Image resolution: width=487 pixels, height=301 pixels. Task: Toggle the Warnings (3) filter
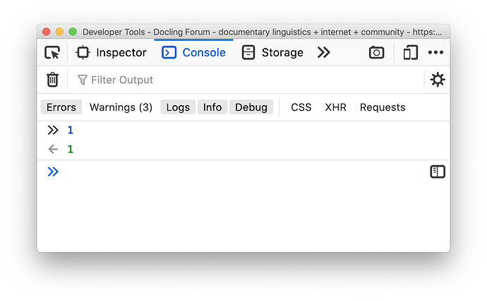(x=121, y=107)
